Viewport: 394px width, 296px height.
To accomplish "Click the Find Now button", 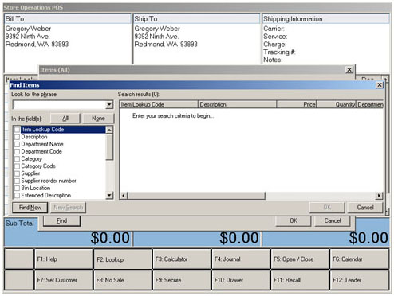I will point(30,208).
